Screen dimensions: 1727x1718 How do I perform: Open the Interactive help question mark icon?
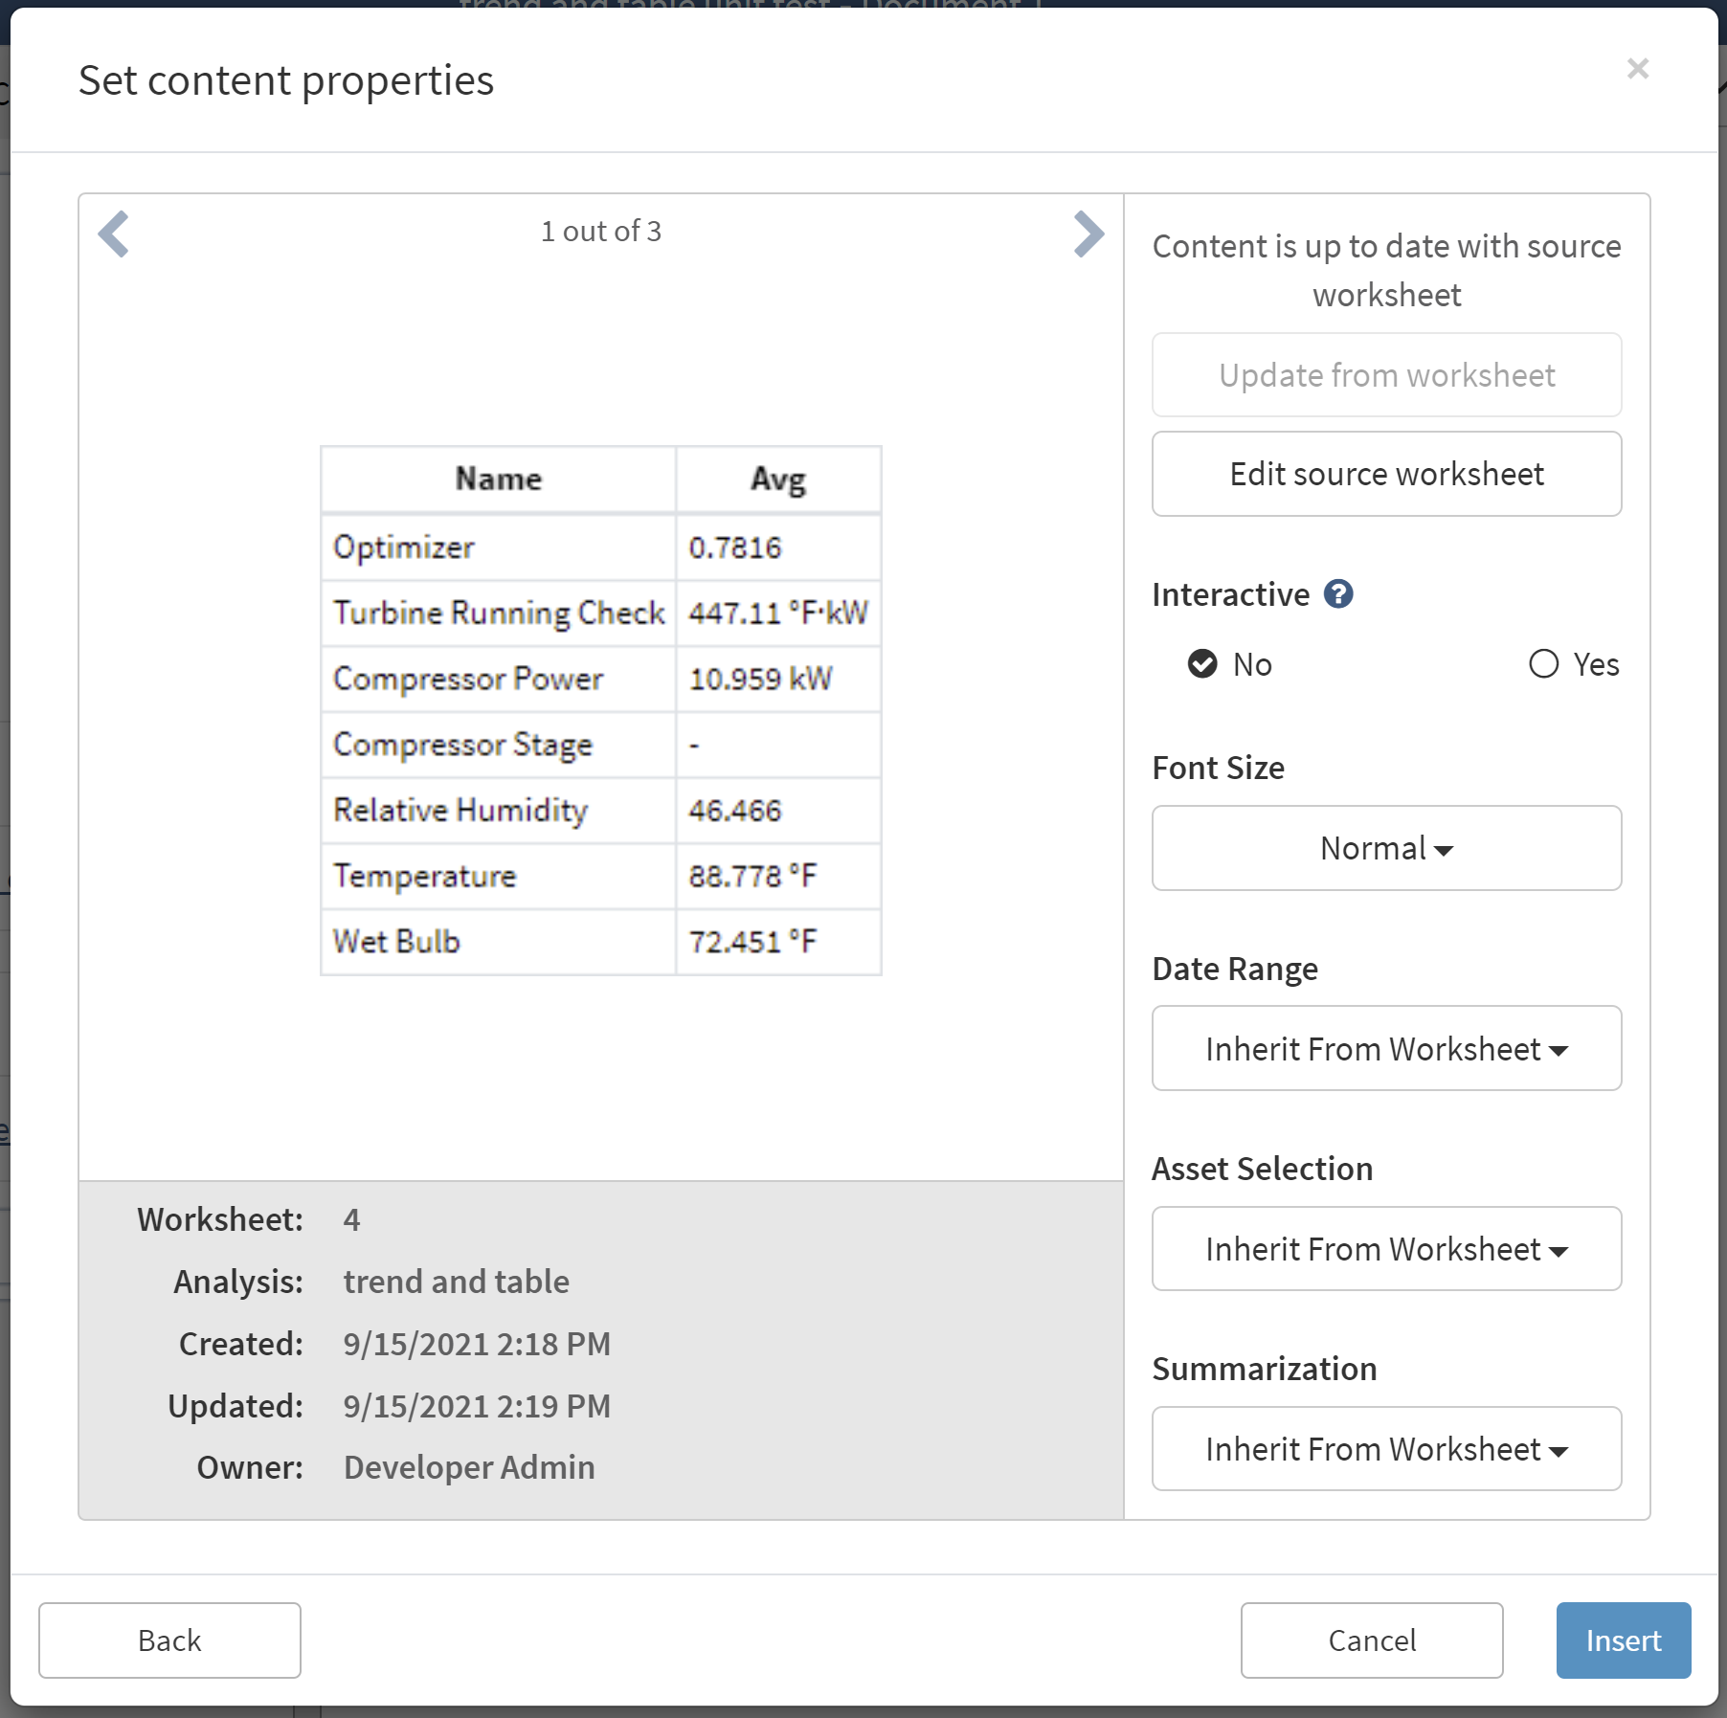click(1337, 594)
